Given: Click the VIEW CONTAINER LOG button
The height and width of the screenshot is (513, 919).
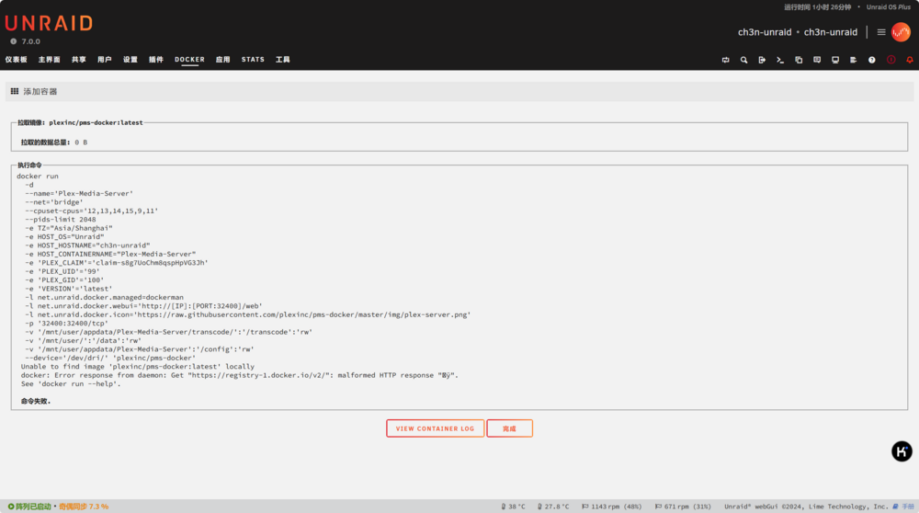Looking at the screenshot, I should pyautogui.click(x=435, y=428).
